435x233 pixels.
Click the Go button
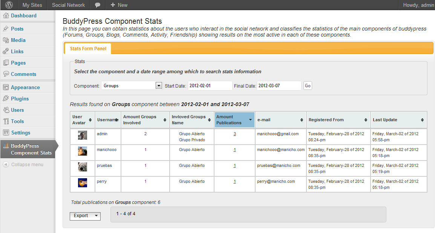[308, 86]
